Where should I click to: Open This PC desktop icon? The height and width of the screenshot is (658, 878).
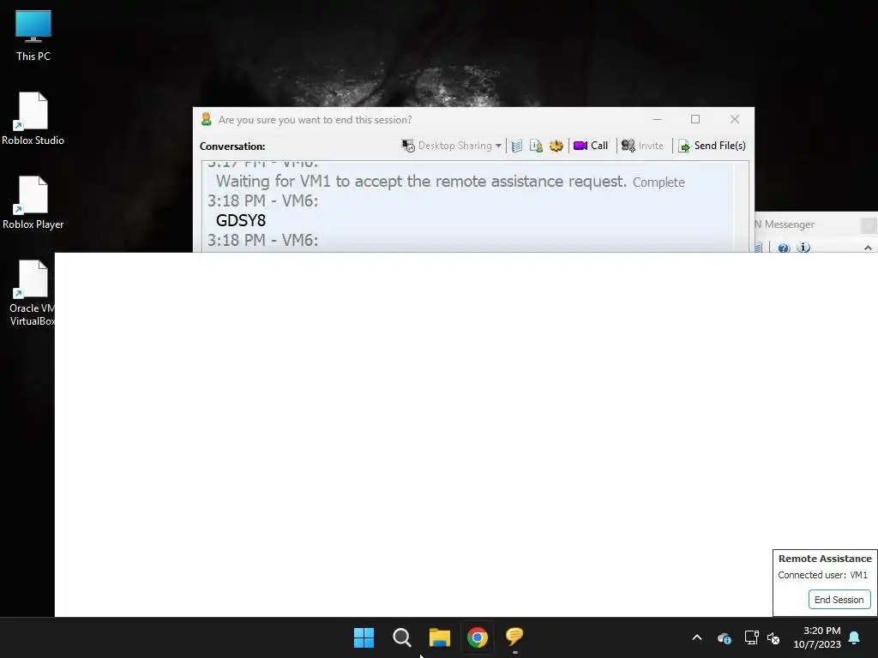coord(33,35)
